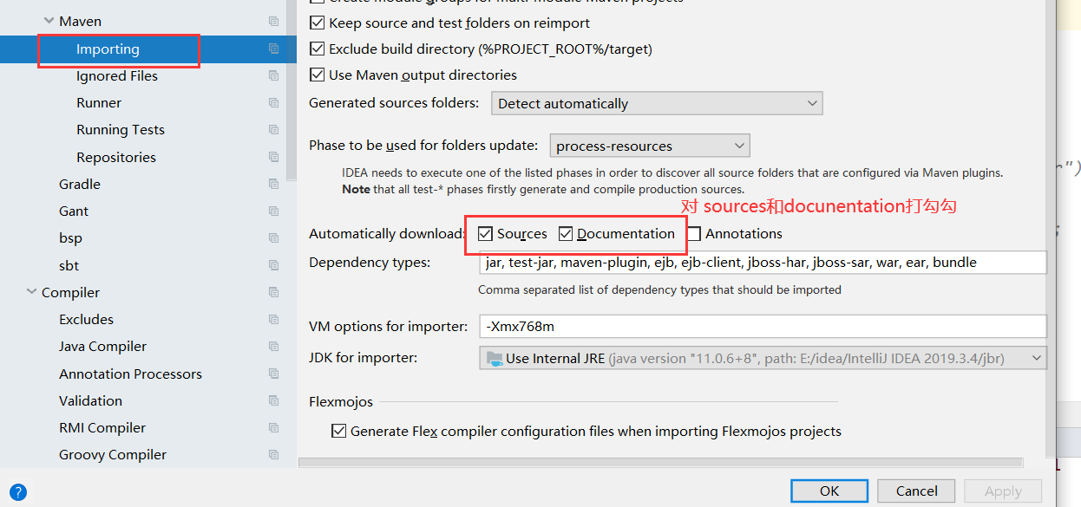The image size is (1081, 507).
Task: Click project-level icon beside Annotation Processors
Action: [x=273, y=374]
